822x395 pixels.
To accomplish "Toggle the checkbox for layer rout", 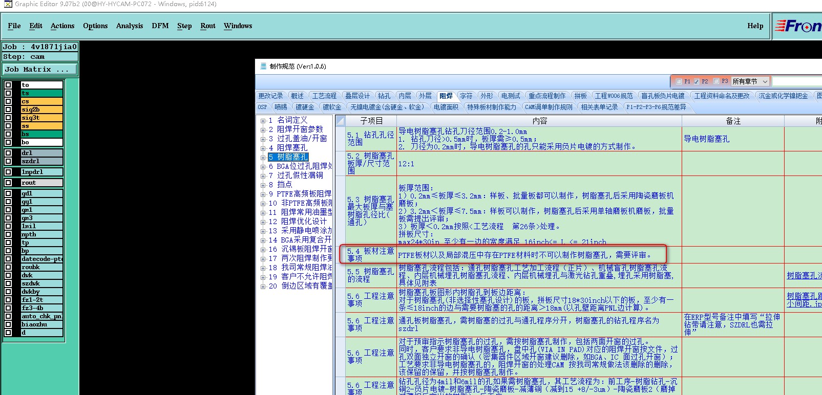I will point(8,183).
